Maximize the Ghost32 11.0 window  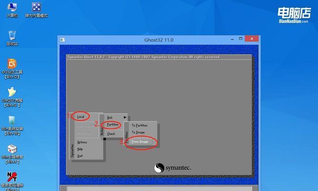[241, 39]
